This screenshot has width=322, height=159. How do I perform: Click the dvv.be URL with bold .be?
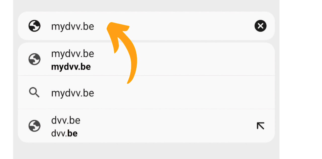click(64, 134)
